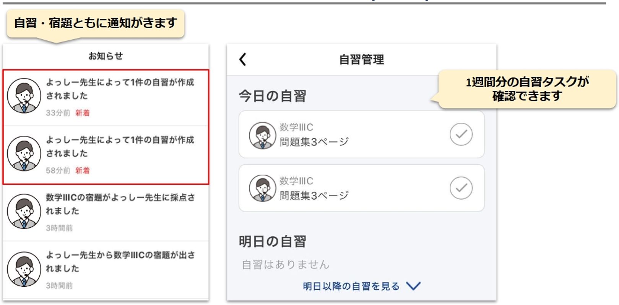Click the 今日の自習 section heading

coord(273,96)
